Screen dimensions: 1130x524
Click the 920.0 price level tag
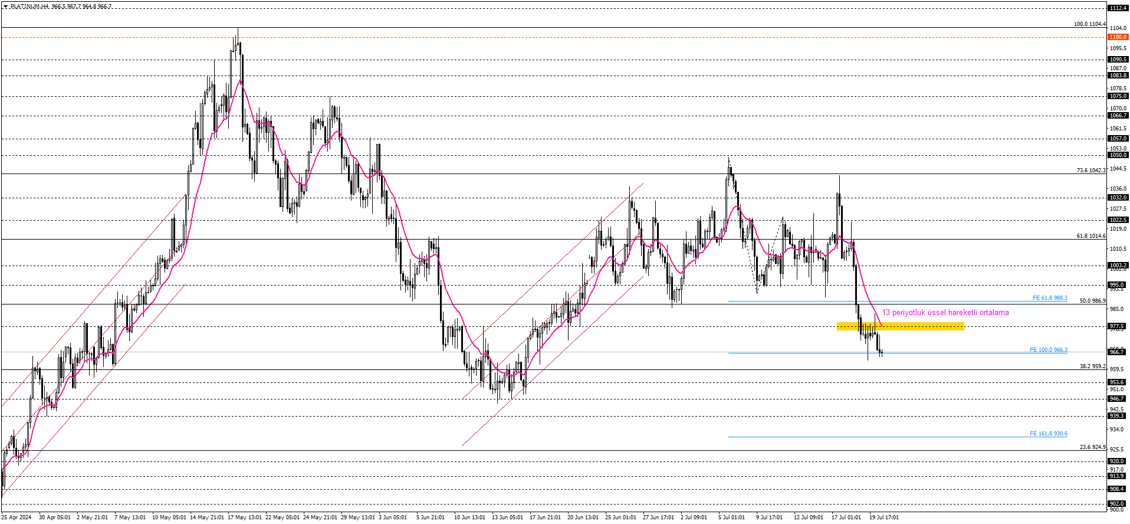[1118, 461]
